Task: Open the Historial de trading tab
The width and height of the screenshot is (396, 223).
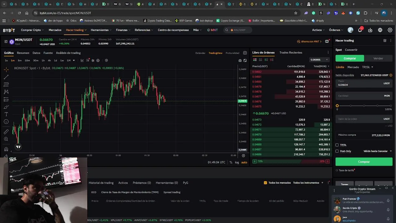Action: (x=101, y=183)
